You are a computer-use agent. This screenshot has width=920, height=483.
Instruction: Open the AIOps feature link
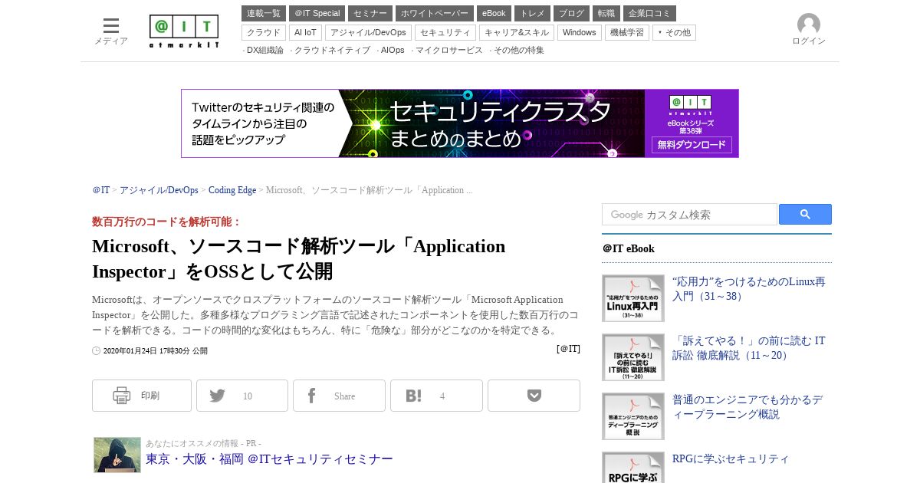pos(393,50)
